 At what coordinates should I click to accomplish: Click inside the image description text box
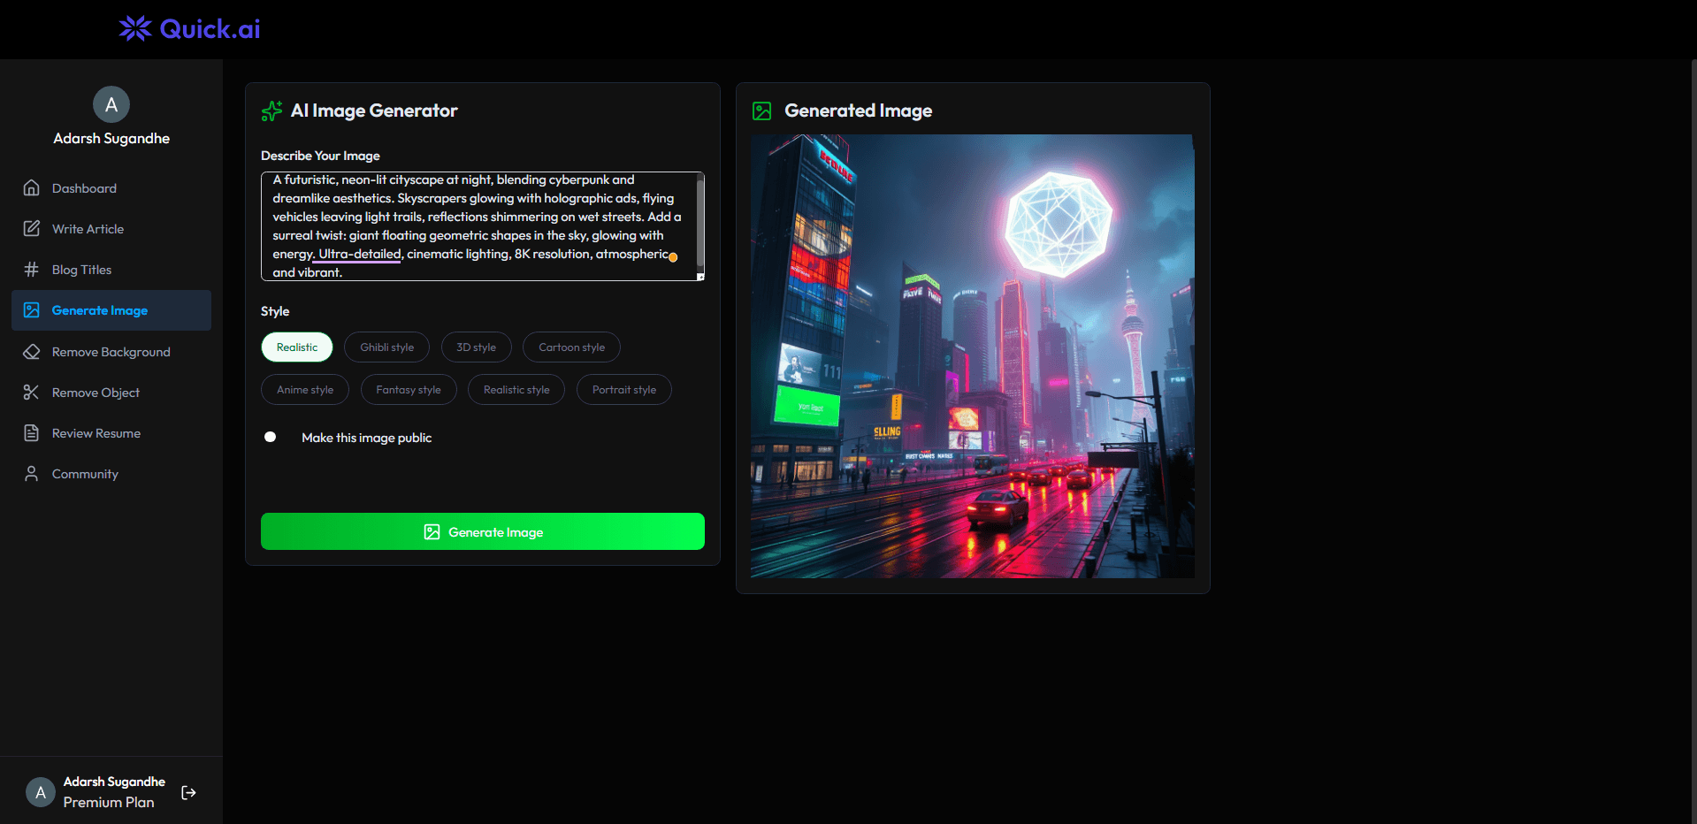click(x=482, y=225)
